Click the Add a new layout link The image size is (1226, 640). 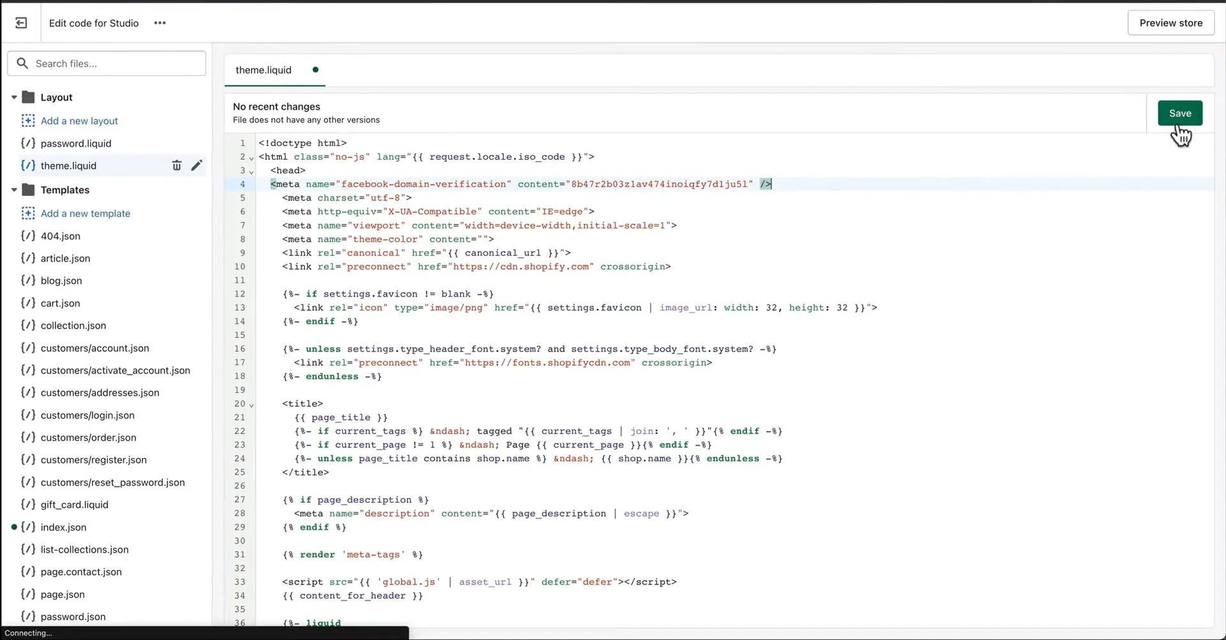point(79,121)
